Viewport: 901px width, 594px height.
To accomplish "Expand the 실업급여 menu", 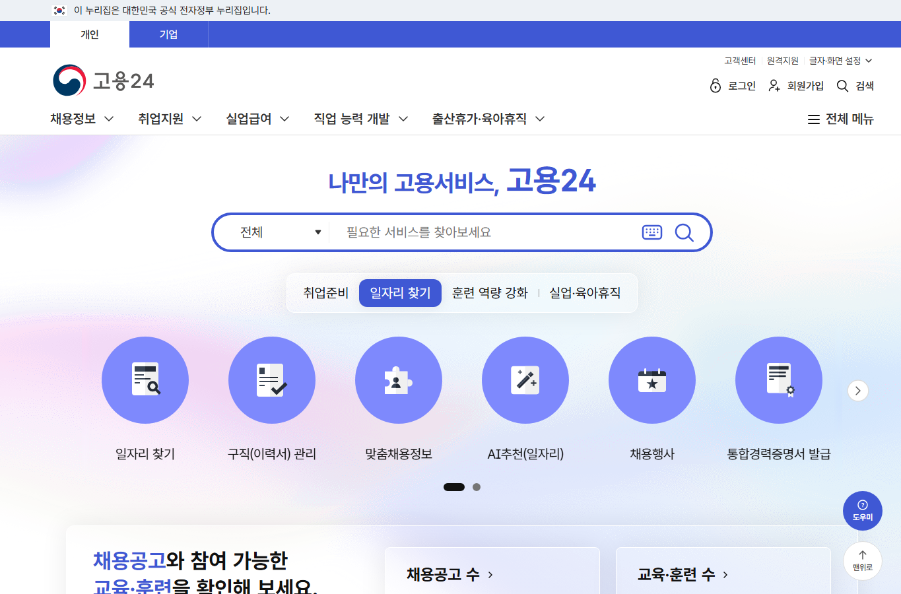I will coord(257,119).
